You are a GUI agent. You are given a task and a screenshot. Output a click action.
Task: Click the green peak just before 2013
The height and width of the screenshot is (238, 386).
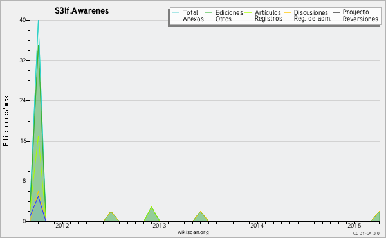152,208
